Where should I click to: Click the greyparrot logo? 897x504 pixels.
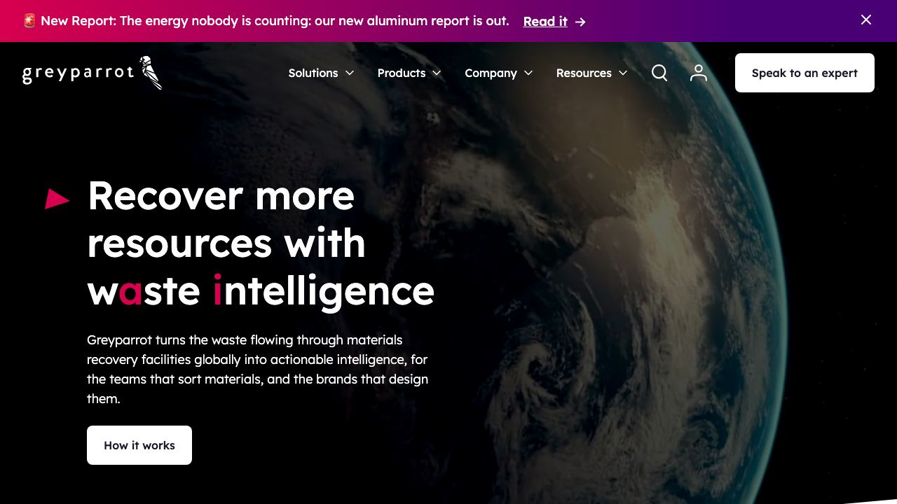click(93, 73)
